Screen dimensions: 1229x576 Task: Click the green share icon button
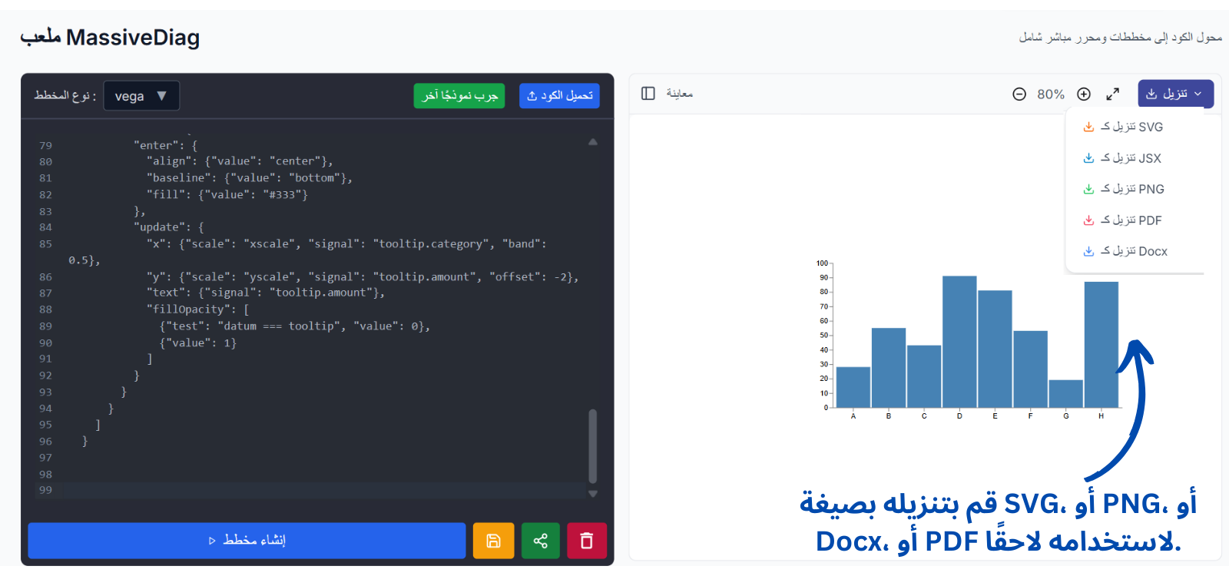coord(541,541)
